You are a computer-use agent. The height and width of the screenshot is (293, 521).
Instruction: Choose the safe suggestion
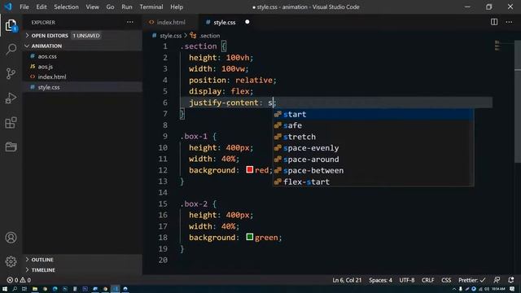coord(373,125)
